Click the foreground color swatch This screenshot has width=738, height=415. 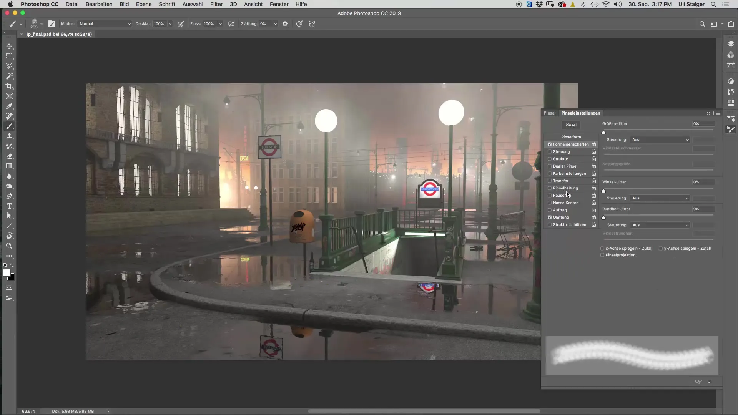[7, 273]
